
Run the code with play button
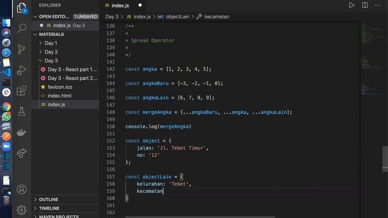point(352,5)
